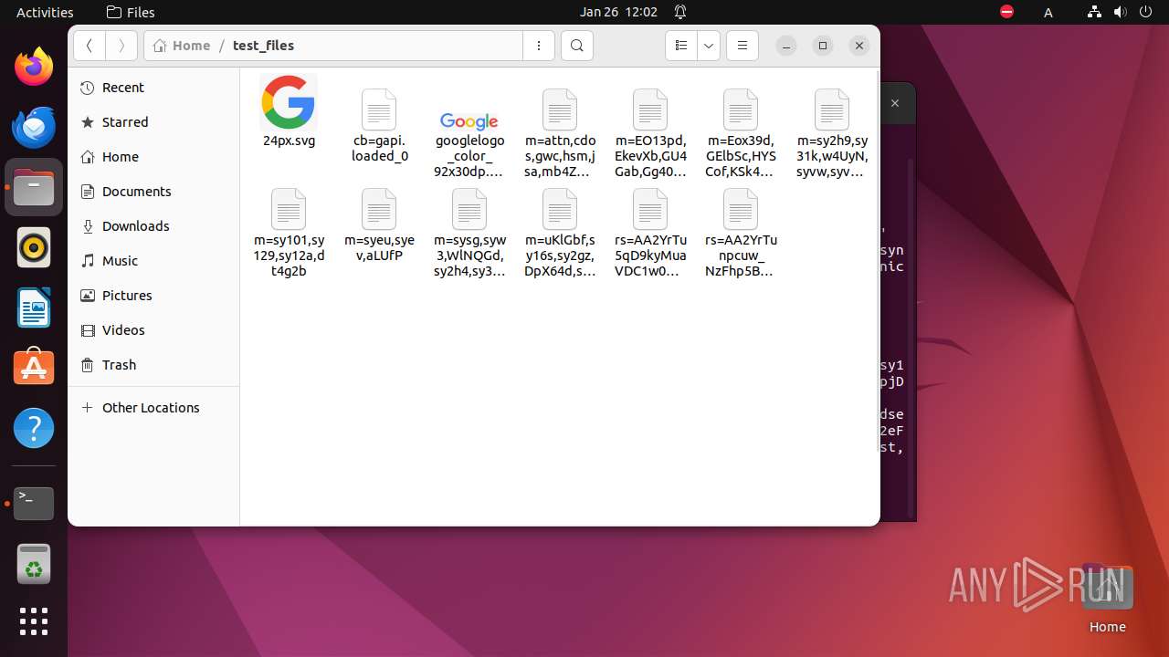1169x657 pixels.
Task: Select the cb=gapi.loaded_0 file icon
Action: tap(379, 109)
